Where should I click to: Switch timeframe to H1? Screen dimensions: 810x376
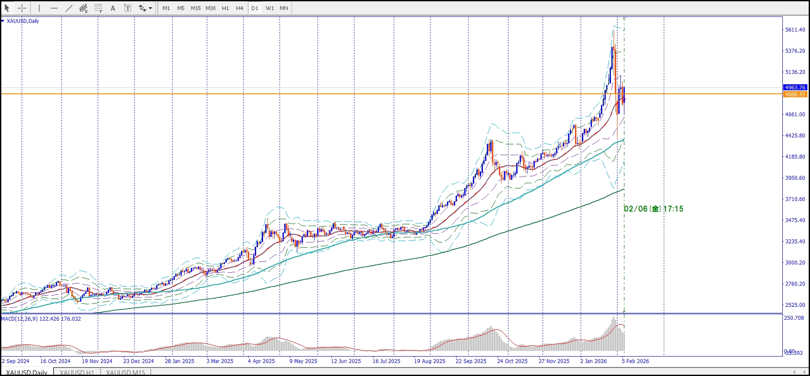(225, 8)
